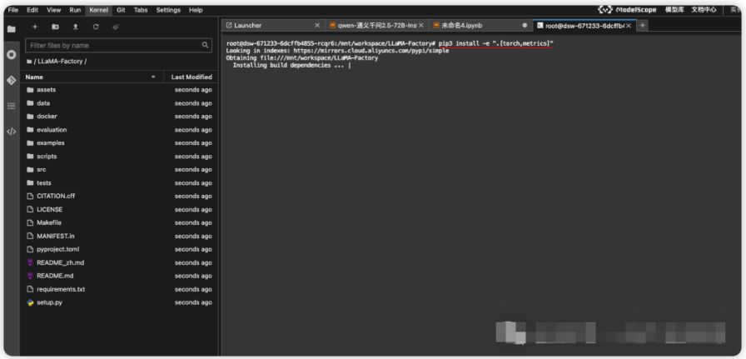
Task: Open the File menu
Action: coord(12,9)
